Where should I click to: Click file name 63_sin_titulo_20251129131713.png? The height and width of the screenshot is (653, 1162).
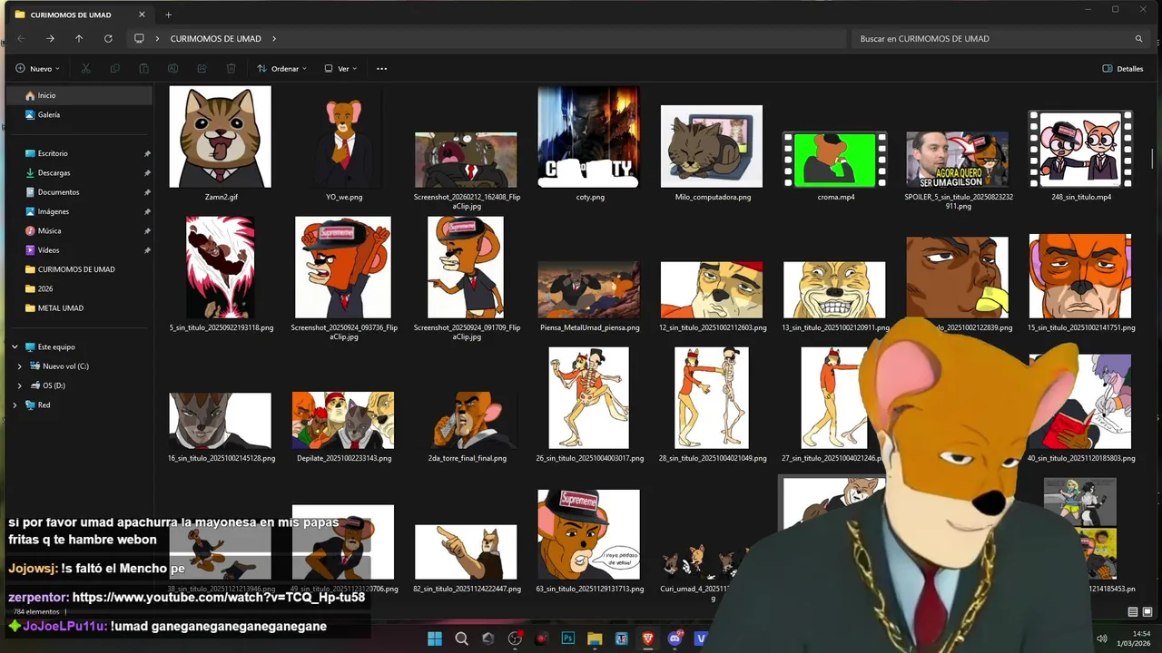point(589,589)
